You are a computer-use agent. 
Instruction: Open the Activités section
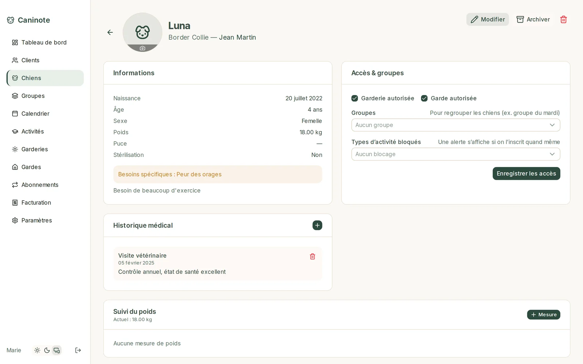point(45,132)
